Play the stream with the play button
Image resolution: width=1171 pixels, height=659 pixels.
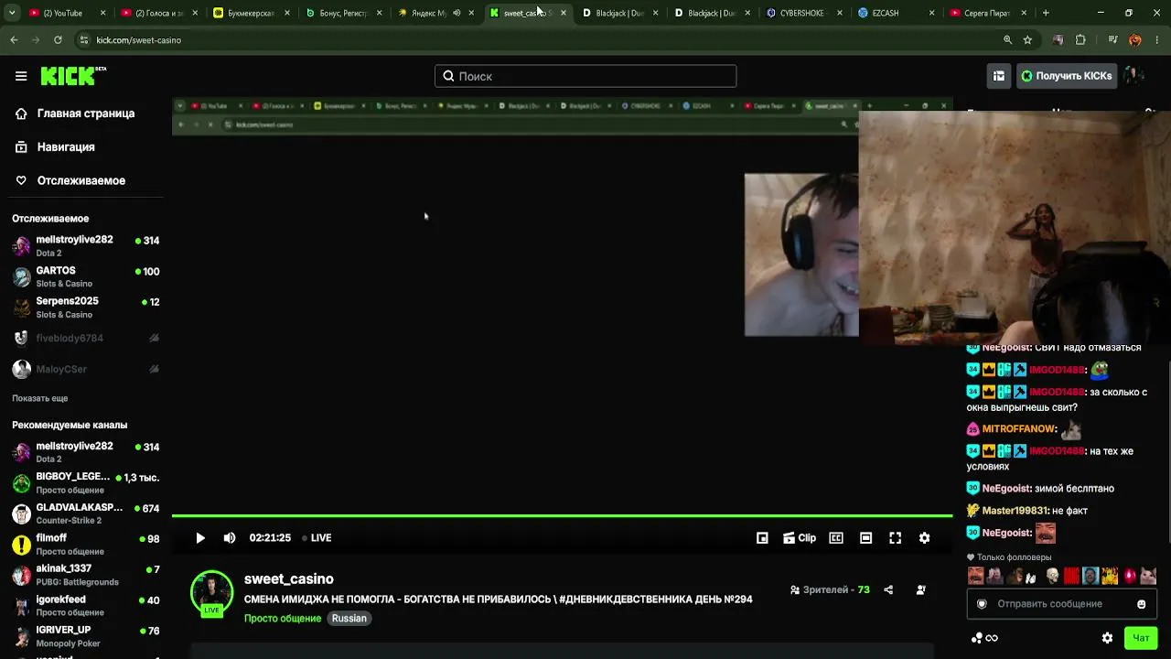click(200, 538)
